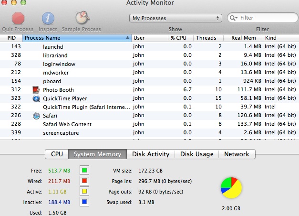Select the mdworker process row
The width and height of the screenshot is (299, 216).
click(x=150, y=73)
